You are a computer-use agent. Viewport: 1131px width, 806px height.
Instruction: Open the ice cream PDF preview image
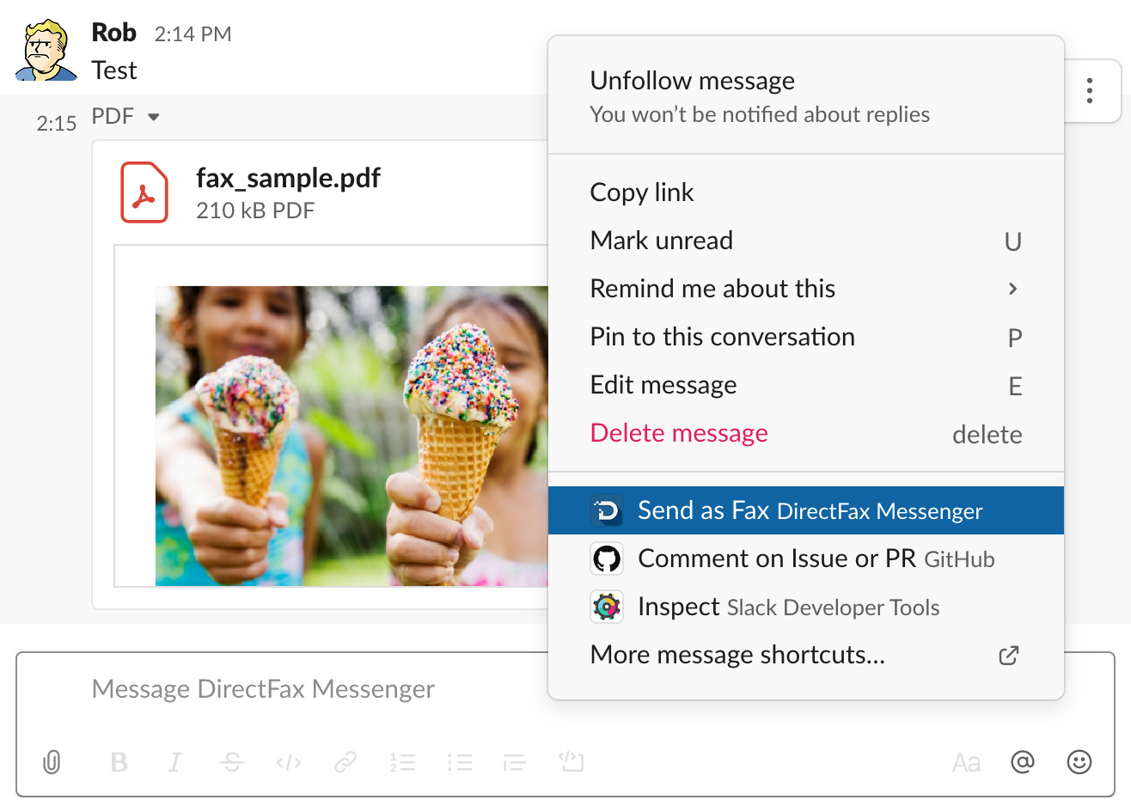coord(352,436)
